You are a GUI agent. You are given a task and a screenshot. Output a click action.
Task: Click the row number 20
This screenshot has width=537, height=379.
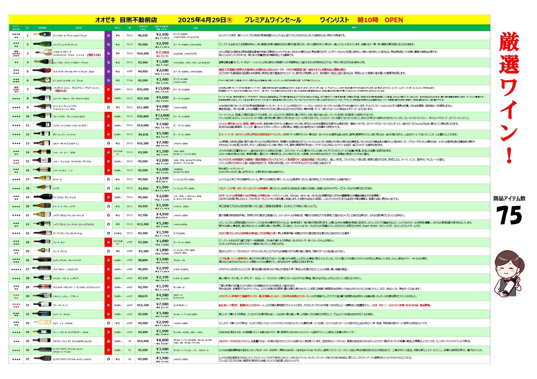[27, 206]
